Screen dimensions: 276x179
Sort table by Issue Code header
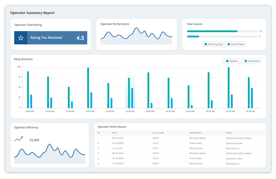pyautogui.click(x=158, y=133)
